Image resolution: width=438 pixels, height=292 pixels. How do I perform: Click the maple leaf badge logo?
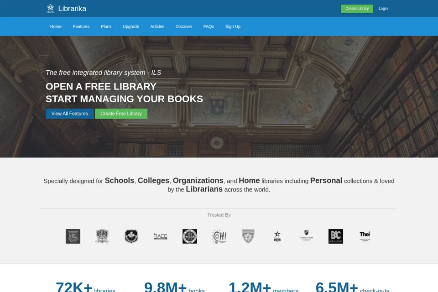pos(131,236)
